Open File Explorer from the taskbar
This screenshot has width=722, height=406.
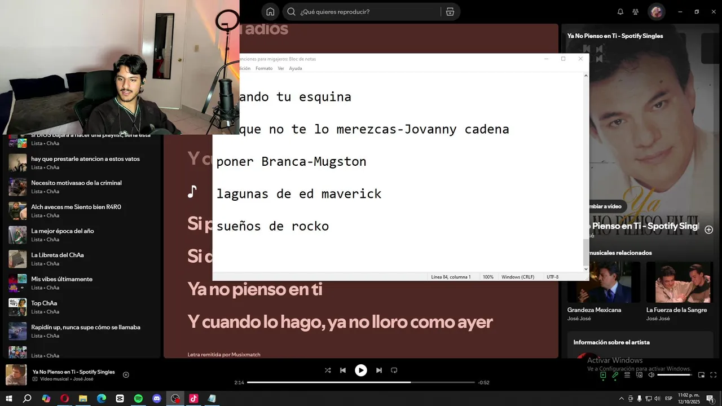tap(83, 399)
